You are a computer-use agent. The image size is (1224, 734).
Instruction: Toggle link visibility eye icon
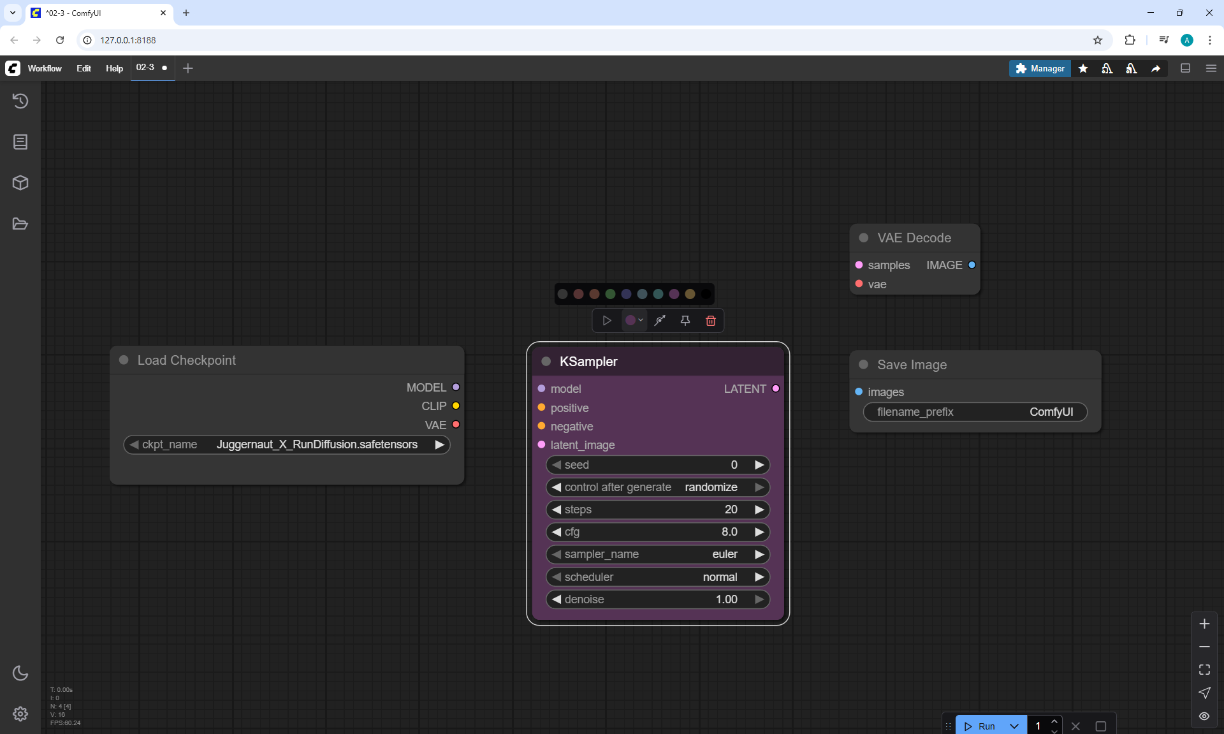[x=1204, y=716]
